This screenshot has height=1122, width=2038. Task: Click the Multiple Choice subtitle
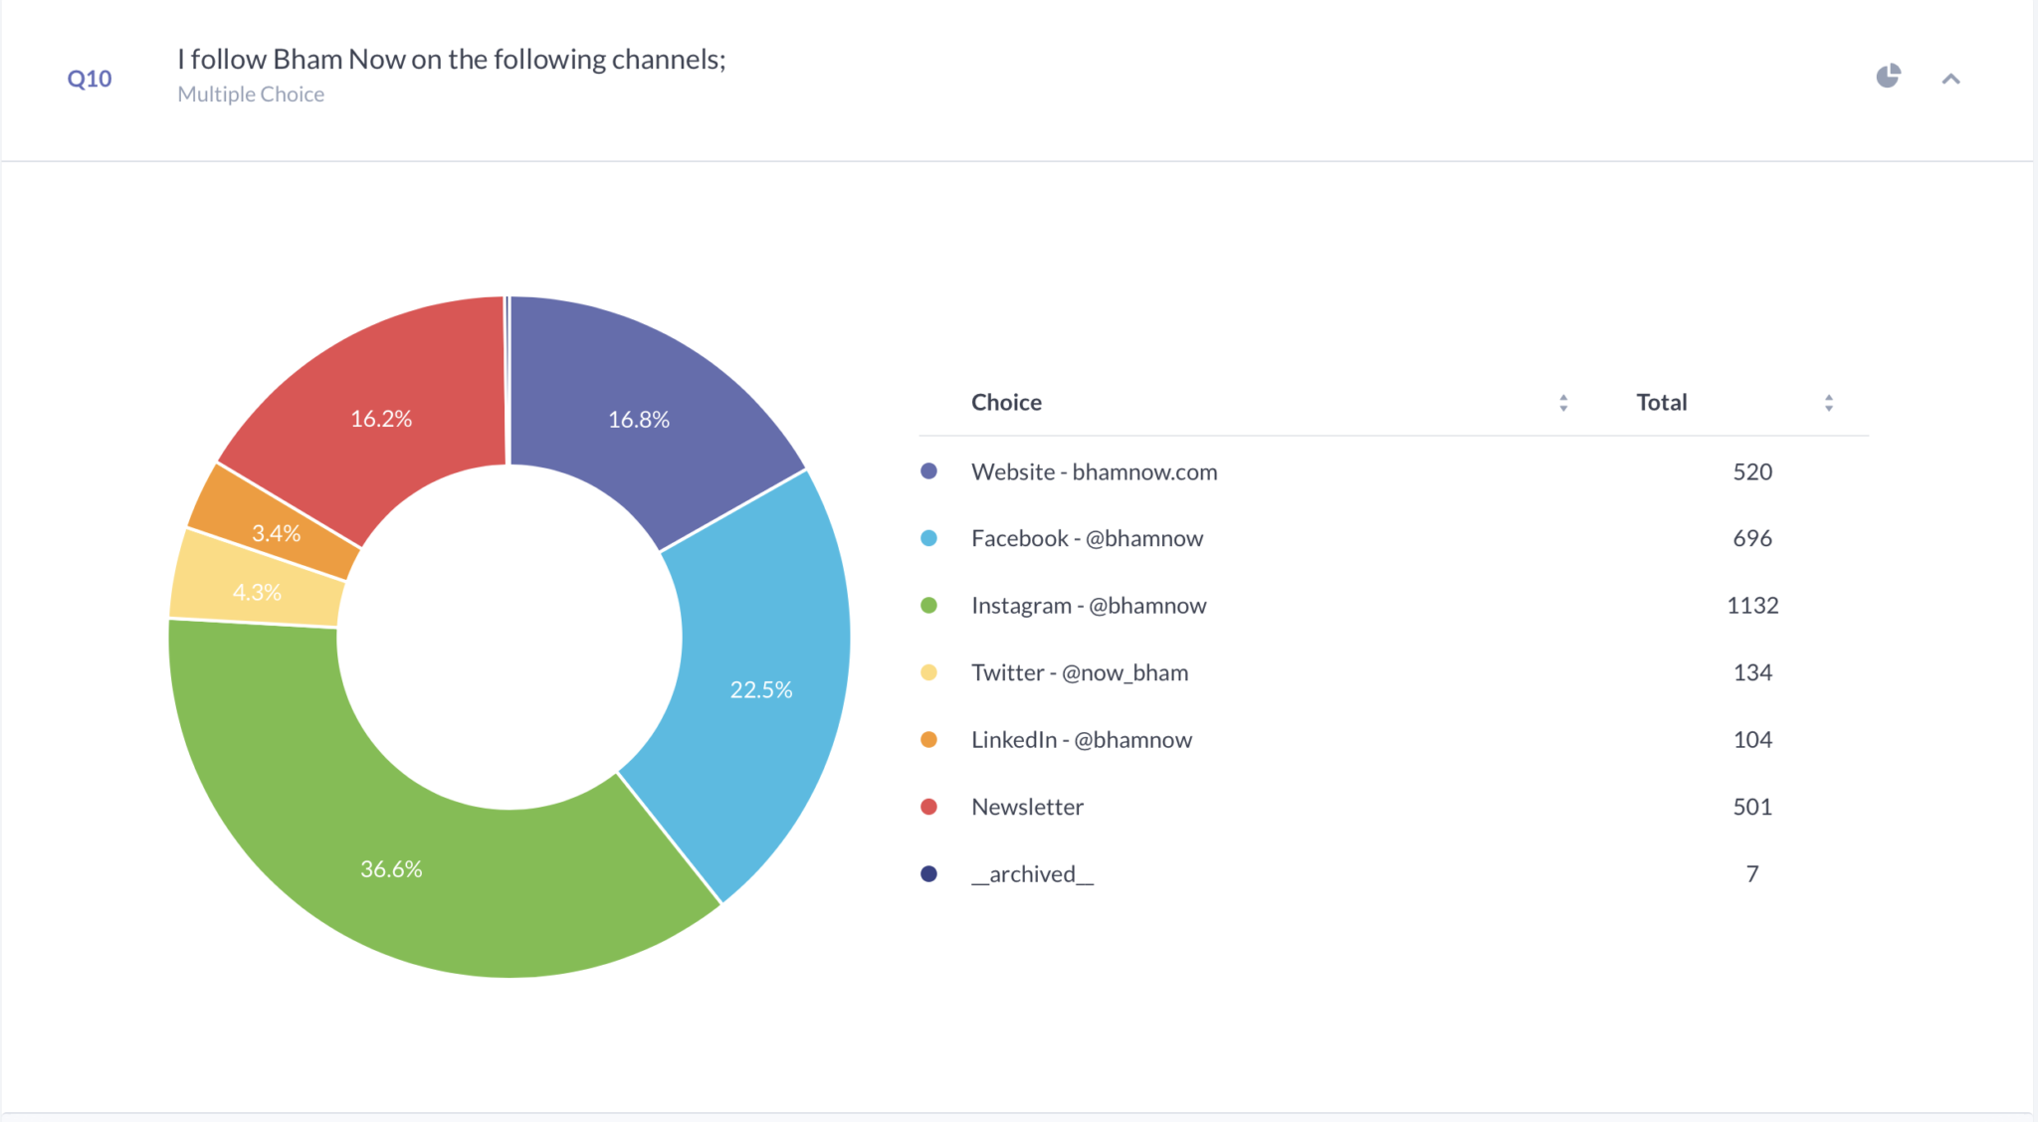pyautogui.click(x=251, y=94)
